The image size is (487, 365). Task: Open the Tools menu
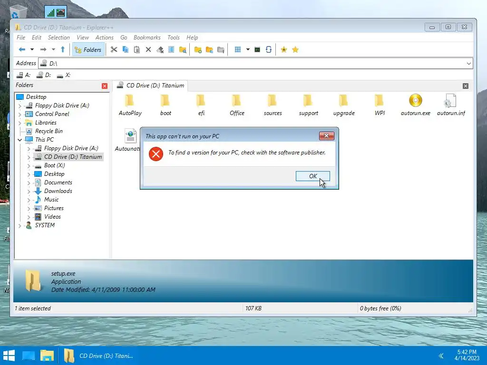[x=174, y=37]
